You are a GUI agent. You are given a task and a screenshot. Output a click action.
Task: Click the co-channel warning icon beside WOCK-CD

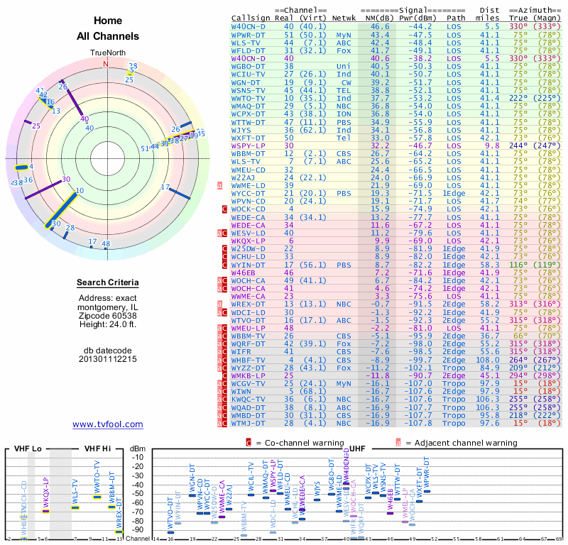224,209
